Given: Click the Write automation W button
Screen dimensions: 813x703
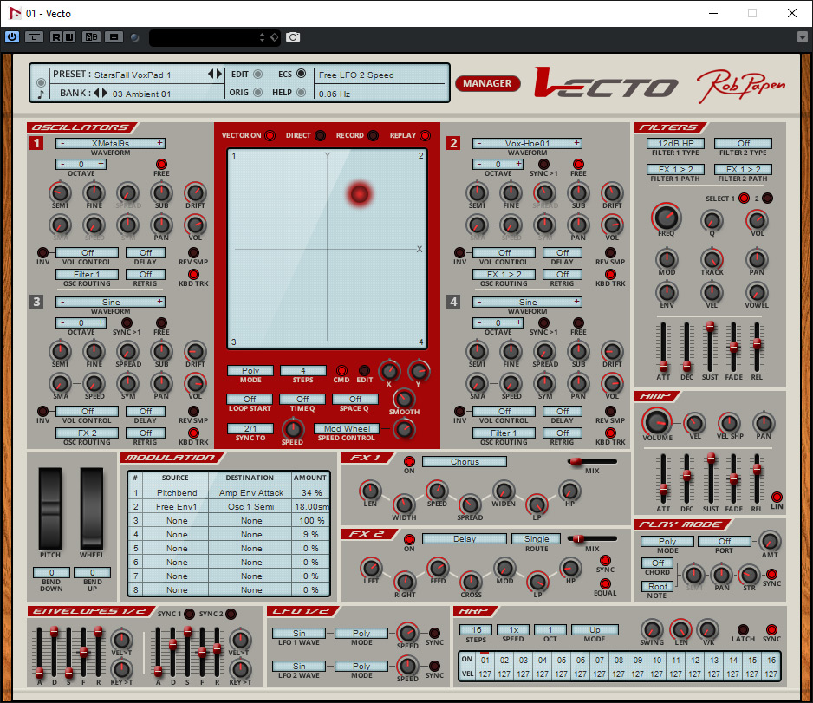Looking at the screenshot, I should pos(68,36).
